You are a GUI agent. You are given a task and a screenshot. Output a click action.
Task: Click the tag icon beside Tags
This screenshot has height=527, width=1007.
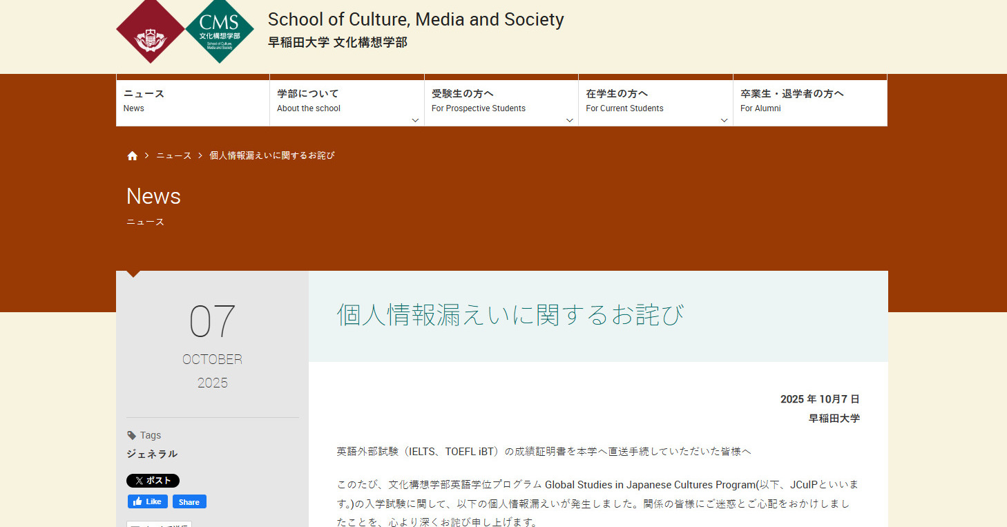[x=132, y=435]
